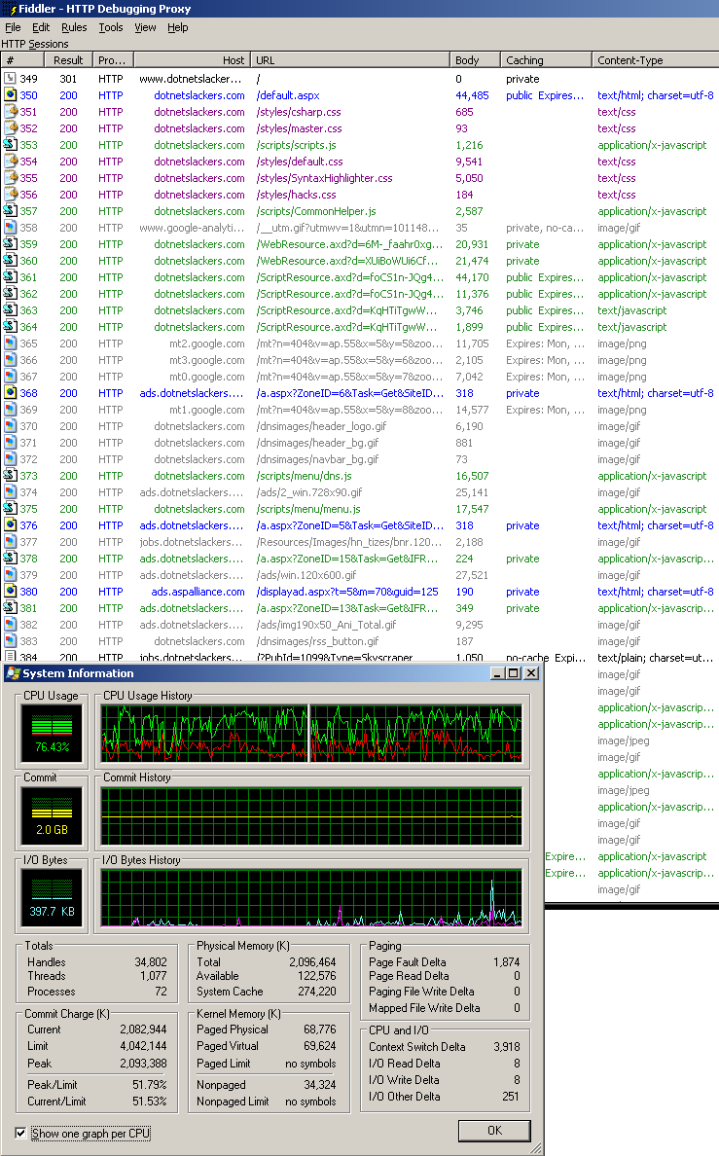Select the session 349 redirect icon
This screenshot has width=719, height=1156.
[x=10, y=78]
